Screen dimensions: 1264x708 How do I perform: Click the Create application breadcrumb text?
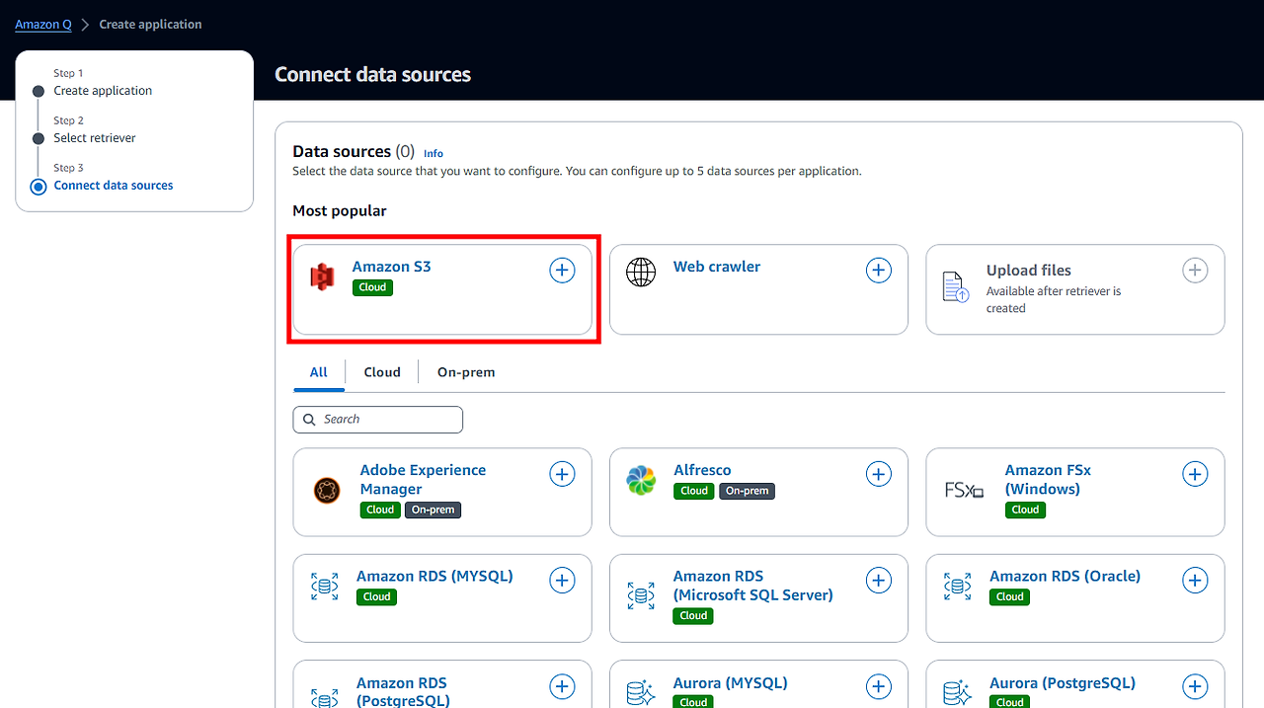coord(150,25)
